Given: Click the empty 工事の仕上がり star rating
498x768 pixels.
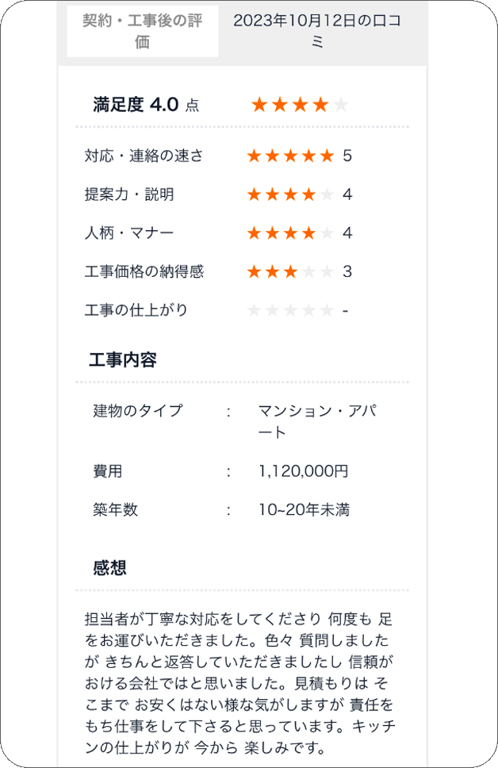Looking at the screenshot, I should pos(290,310).
